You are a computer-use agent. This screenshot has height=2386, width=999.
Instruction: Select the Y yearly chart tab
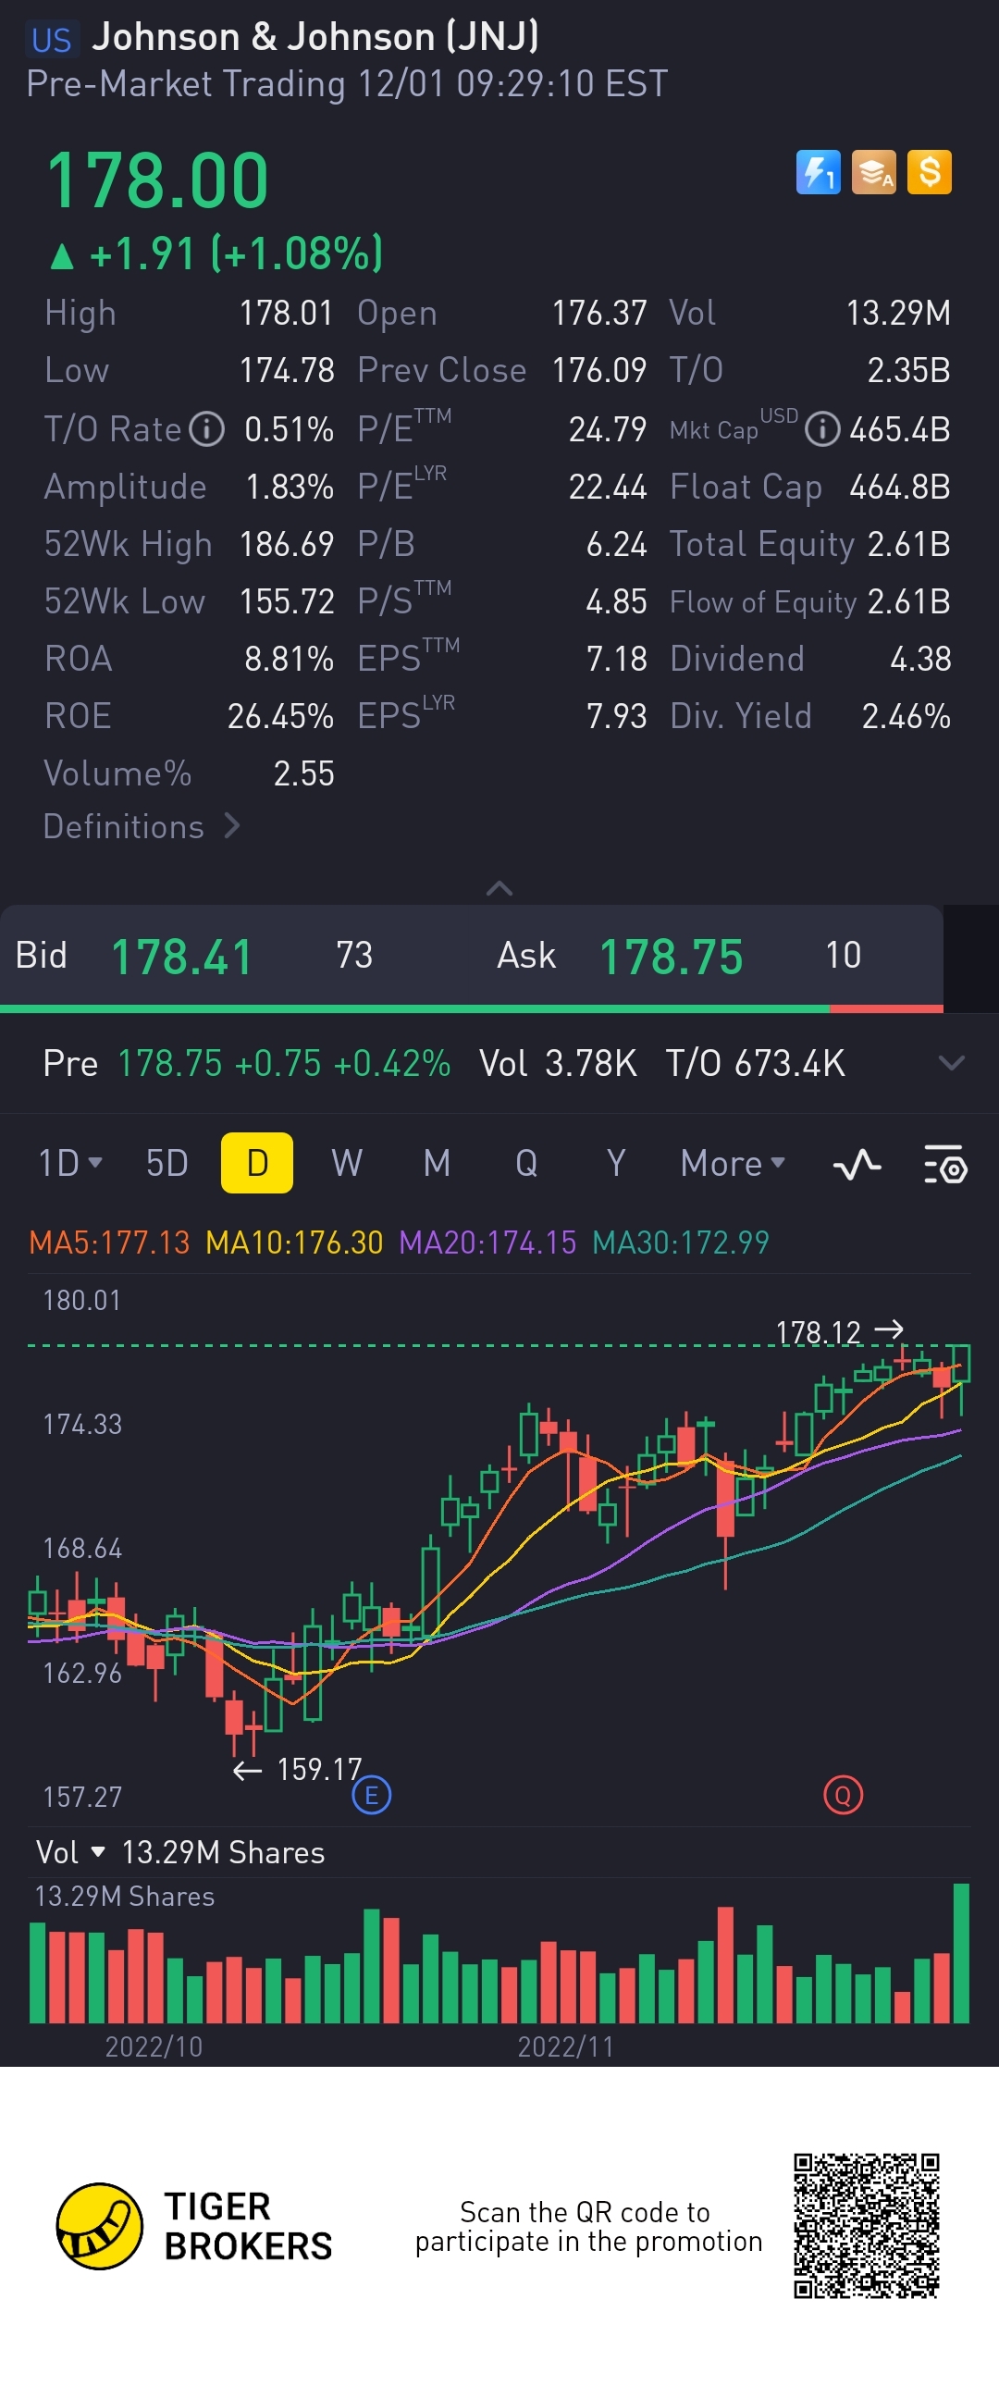(616, 1163)
